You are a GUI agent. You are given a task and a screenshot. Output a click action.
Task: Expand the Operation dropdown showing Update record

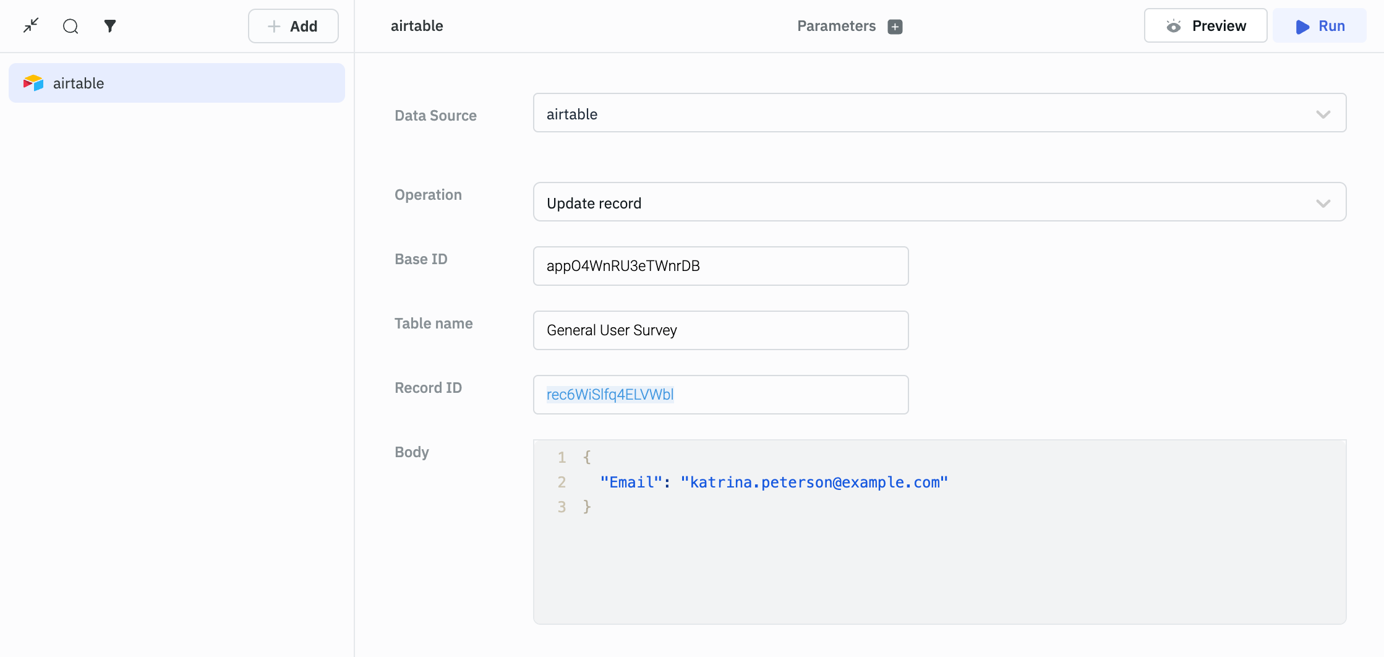click(x=939, y=202)
